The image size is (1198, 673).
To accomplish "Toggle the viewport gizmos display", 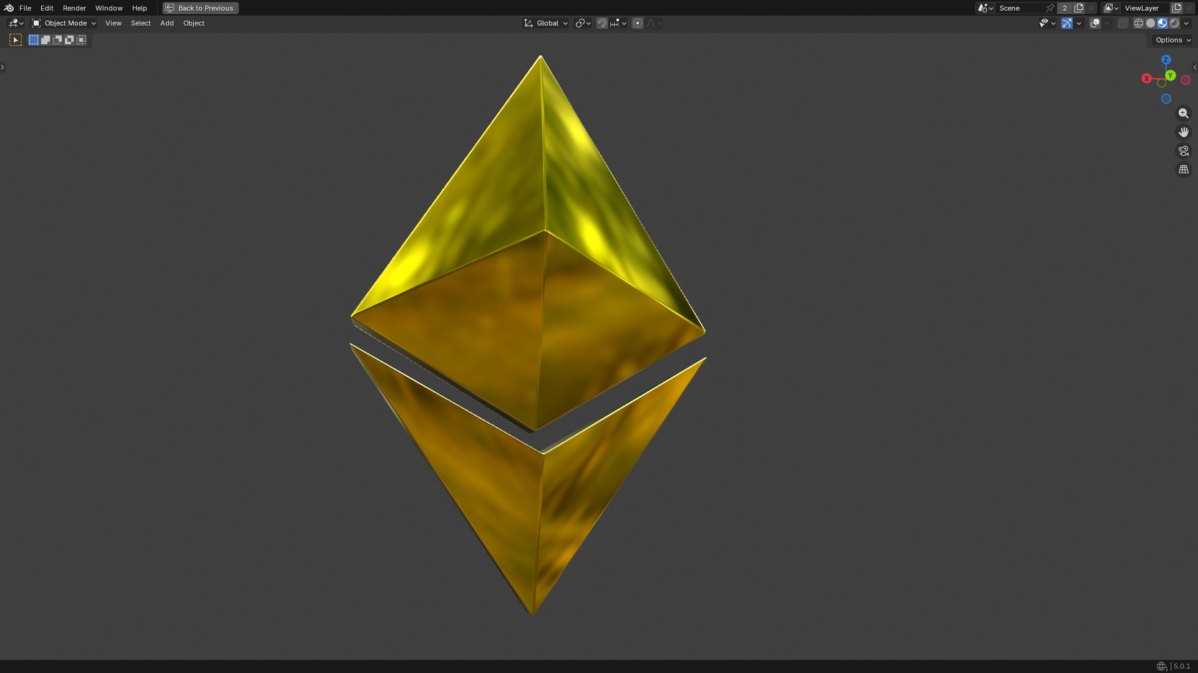I will (1067, 23).
